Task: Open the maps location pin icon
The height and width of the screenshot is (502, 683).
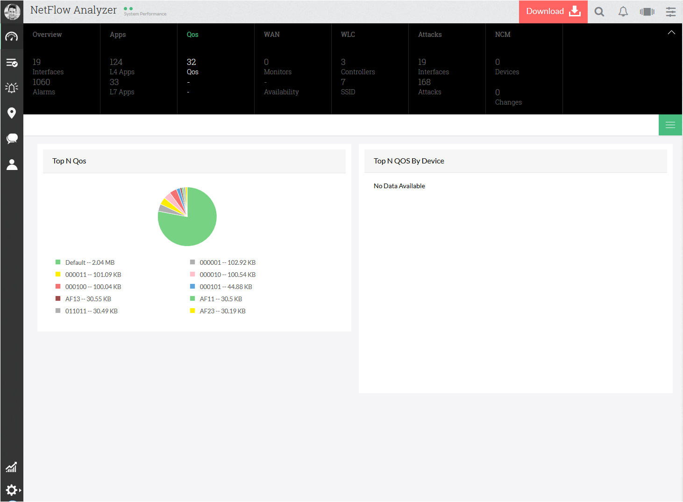Action: (12, 113)
